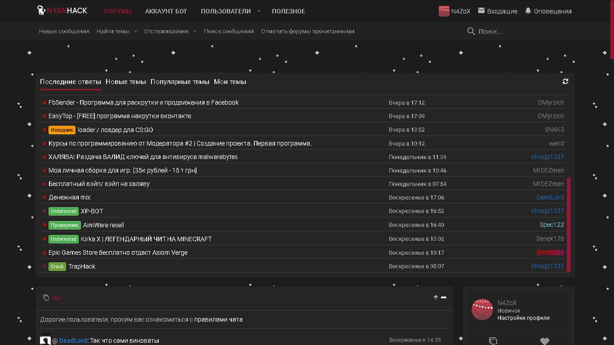Image resolution: width=614 pixels, height=345 pixels.
Task: Open Kirka X Minecraft cheat thread
Action: (x=146, y=239)
